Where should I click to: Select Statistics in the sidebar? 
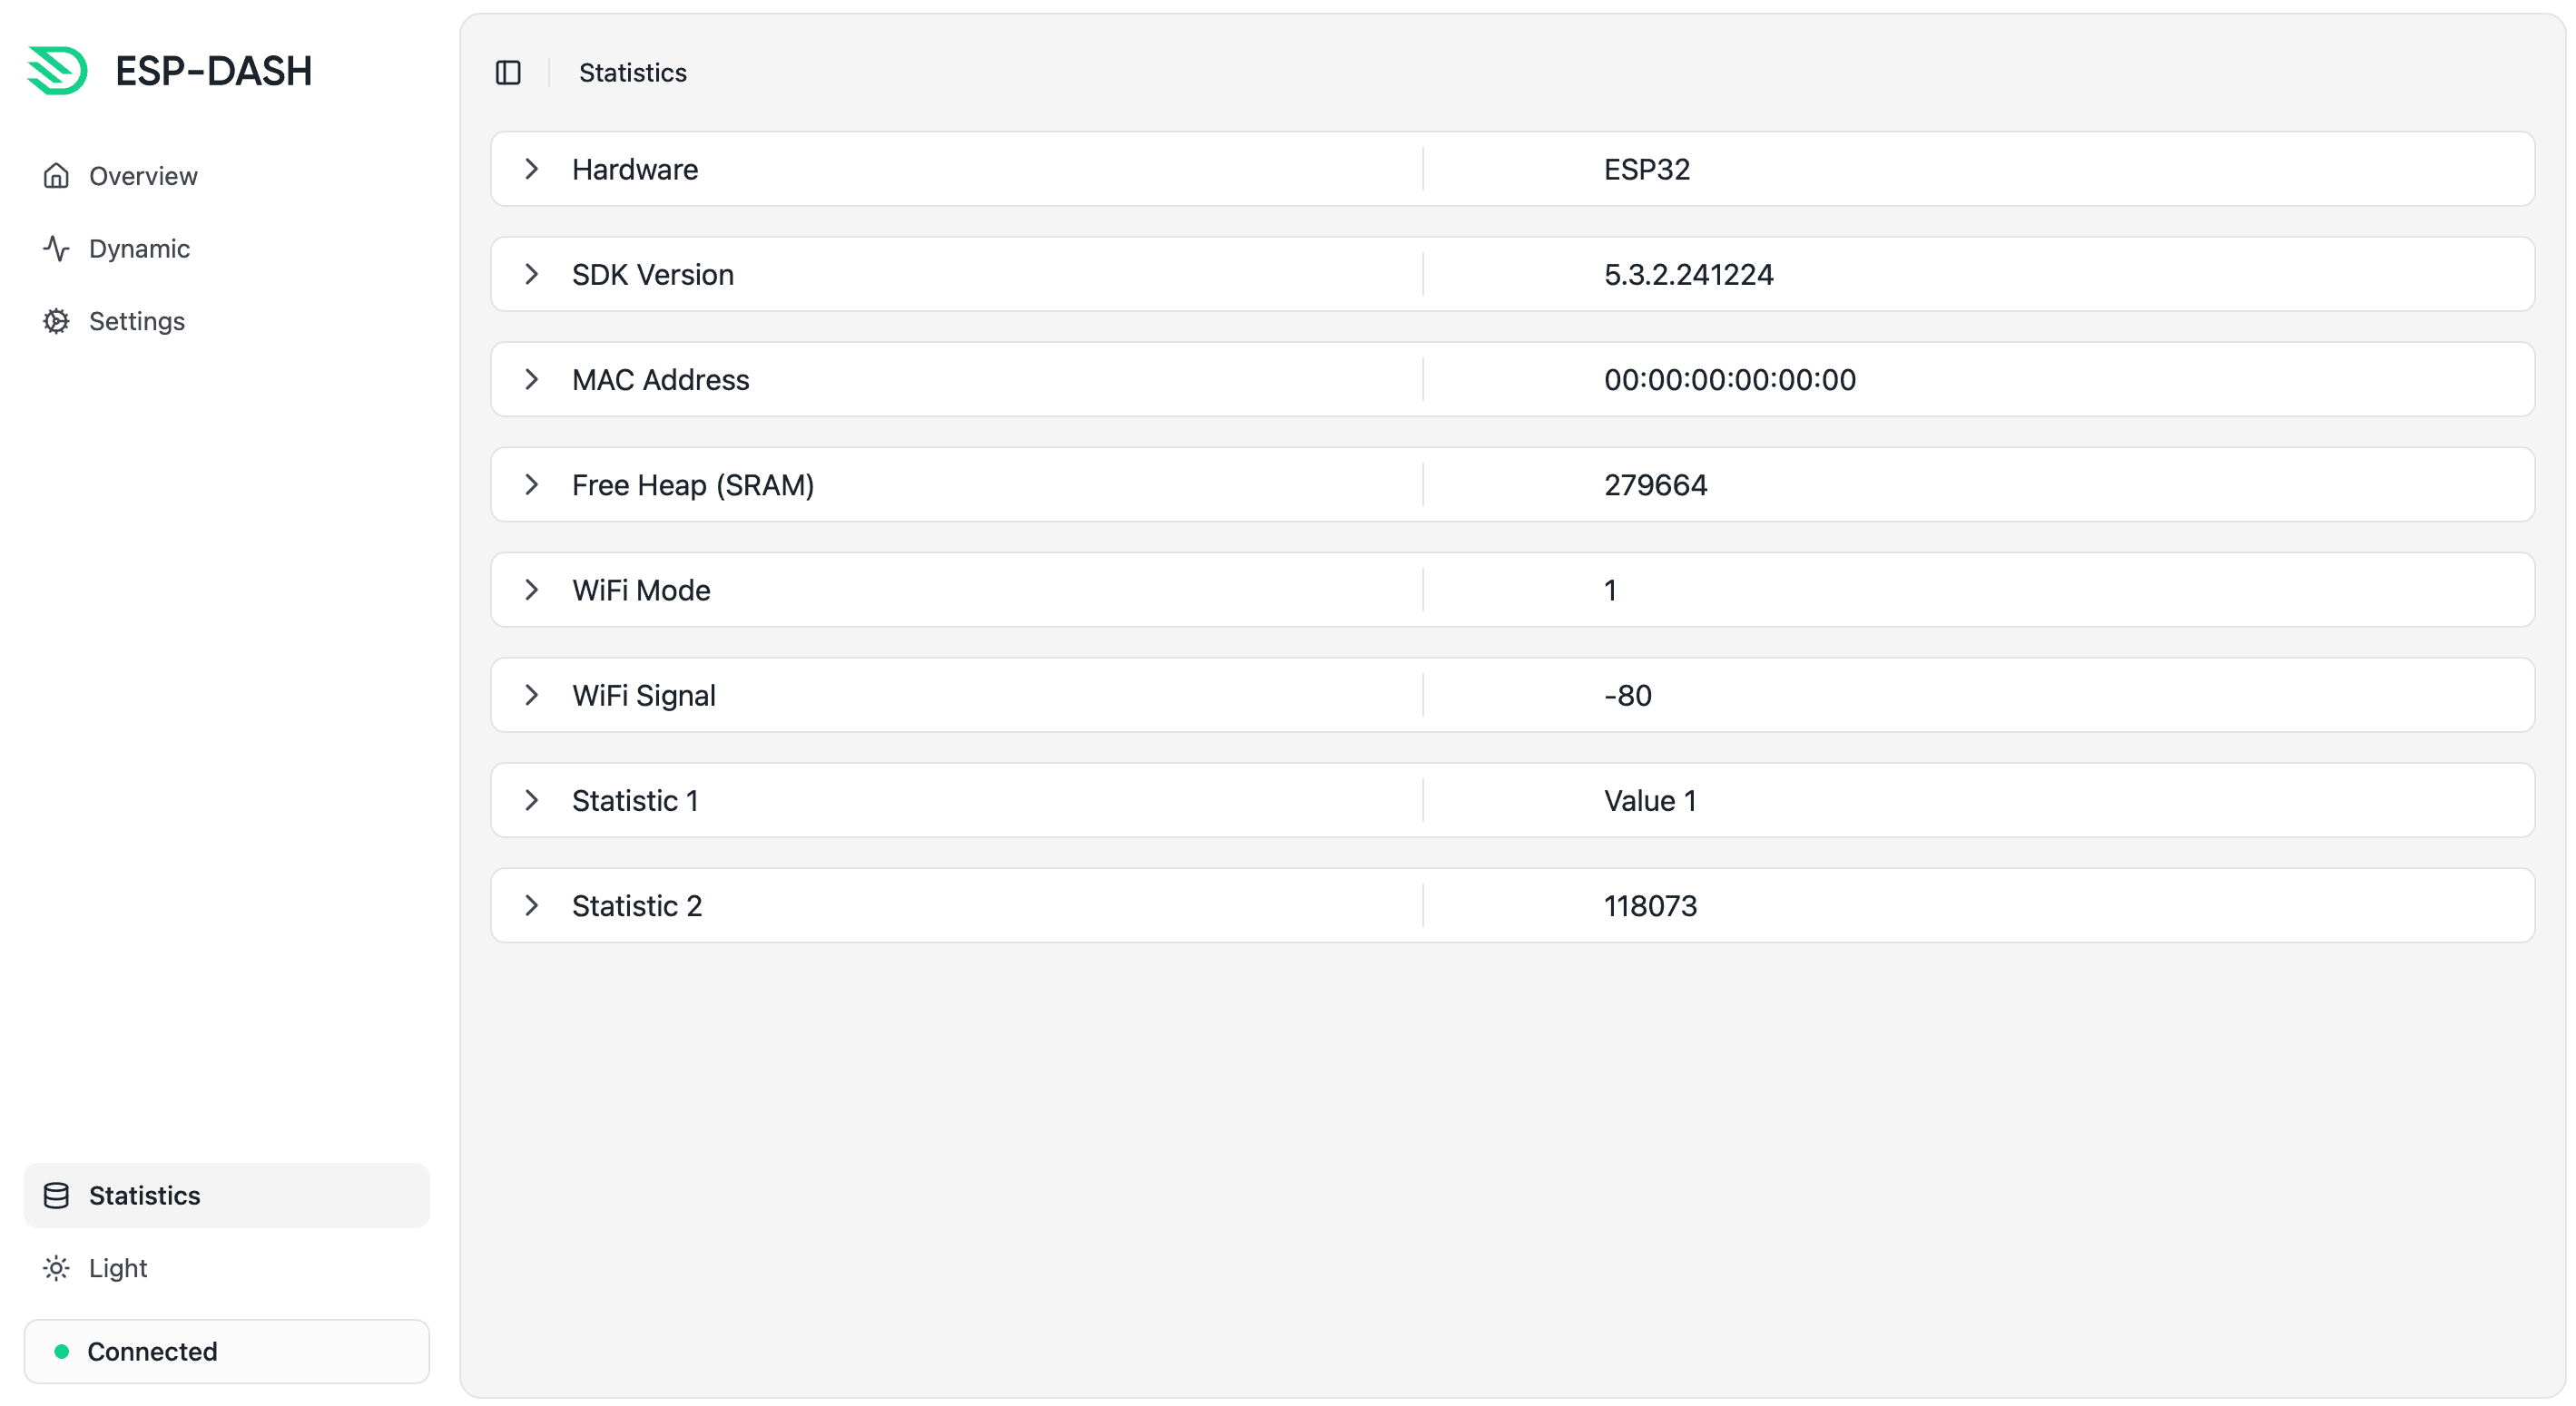tap(227, 1196)
